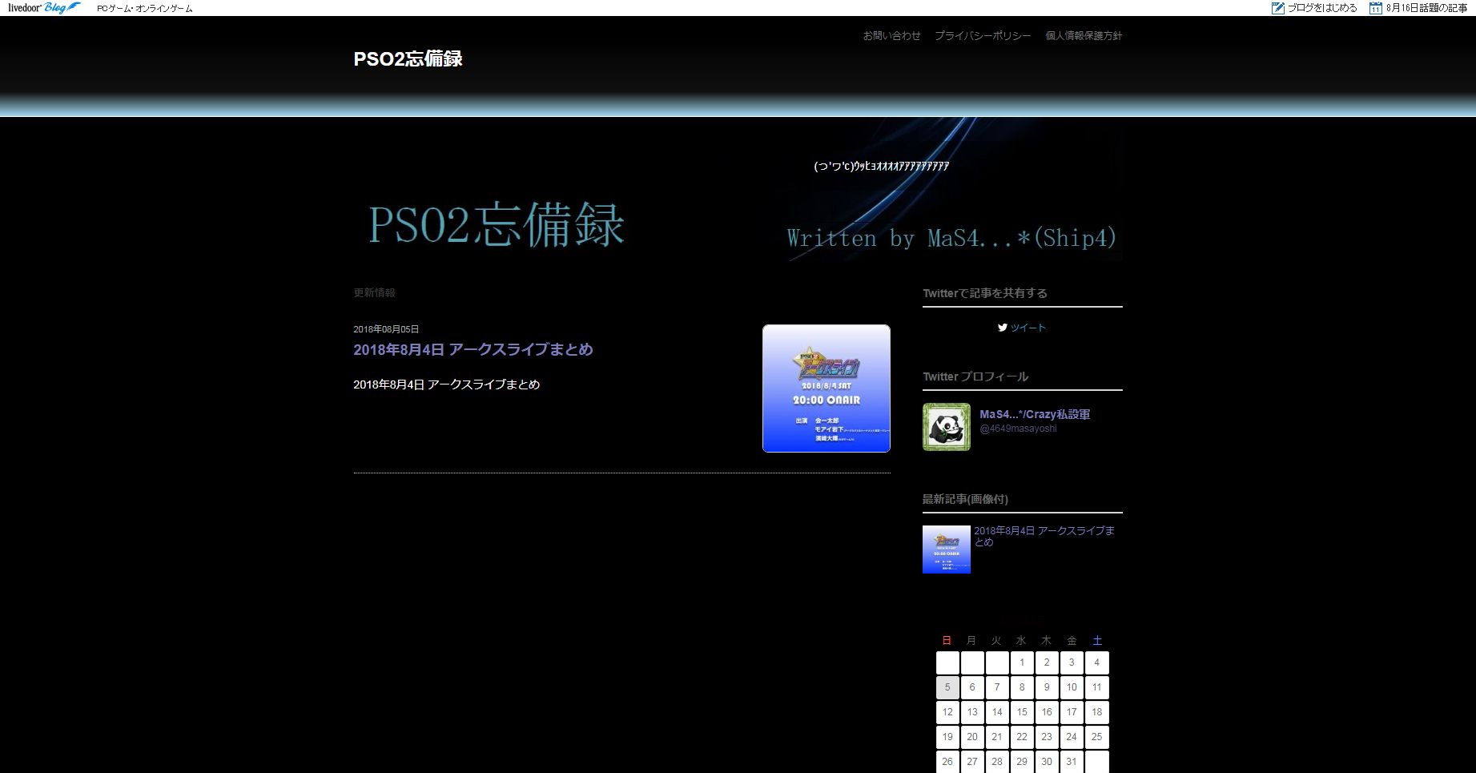
Task: Open MaS4...*/Crazy私設軍 Twitter profile name
Action: (x=1035, y=414)
